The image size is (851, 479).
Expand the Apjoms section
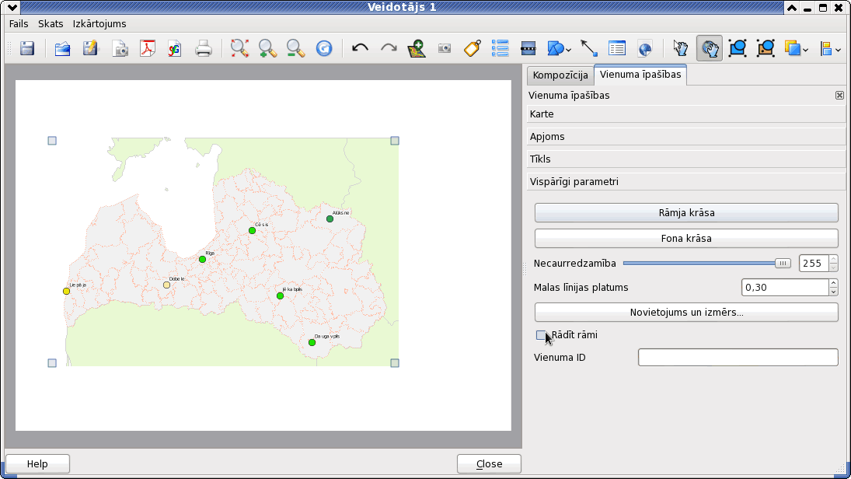(686, 136)
